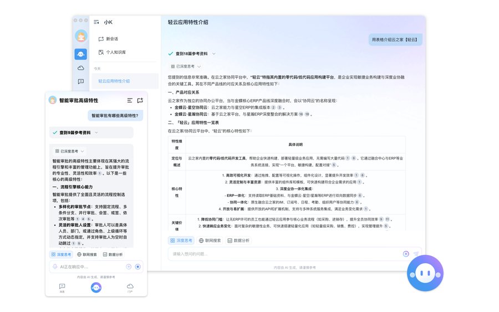This screenshot has height=312, width=499.
Task: Click plus icon in small window input
Action: pyautogui.click(x=129, y=267)
